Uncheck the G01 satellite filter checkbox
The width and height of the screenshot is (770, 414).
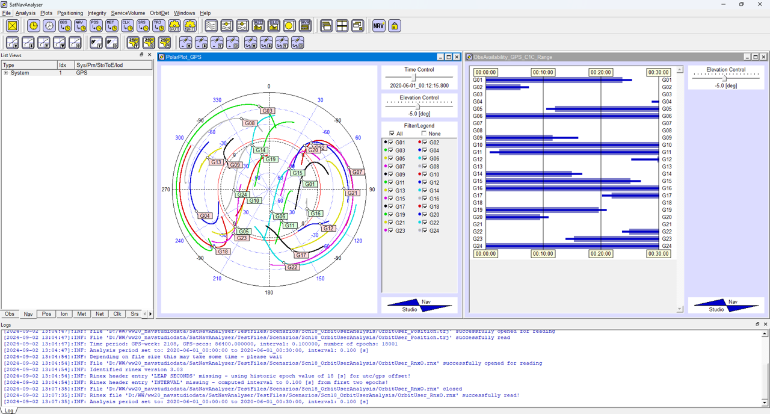point(391,143)
